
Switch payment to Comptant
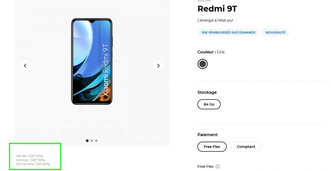pyautogui.click(x=246, y=147)
